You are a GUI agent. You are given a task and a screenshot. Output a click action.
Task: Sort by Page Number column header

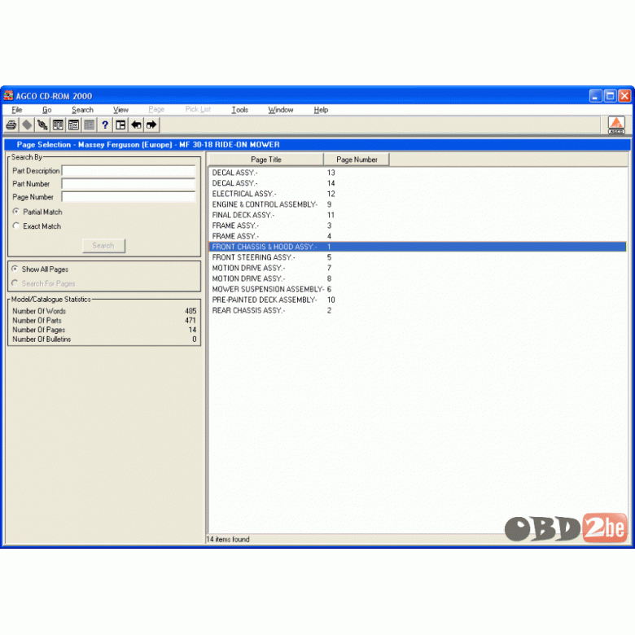pos(357,160)
